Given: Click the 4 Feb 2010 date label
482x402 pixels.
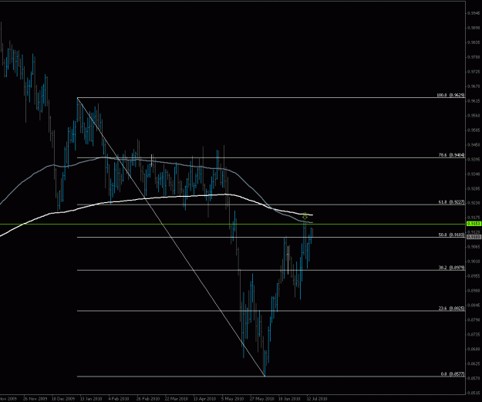Looking at the screenshot, I should [x=119, y=399].
